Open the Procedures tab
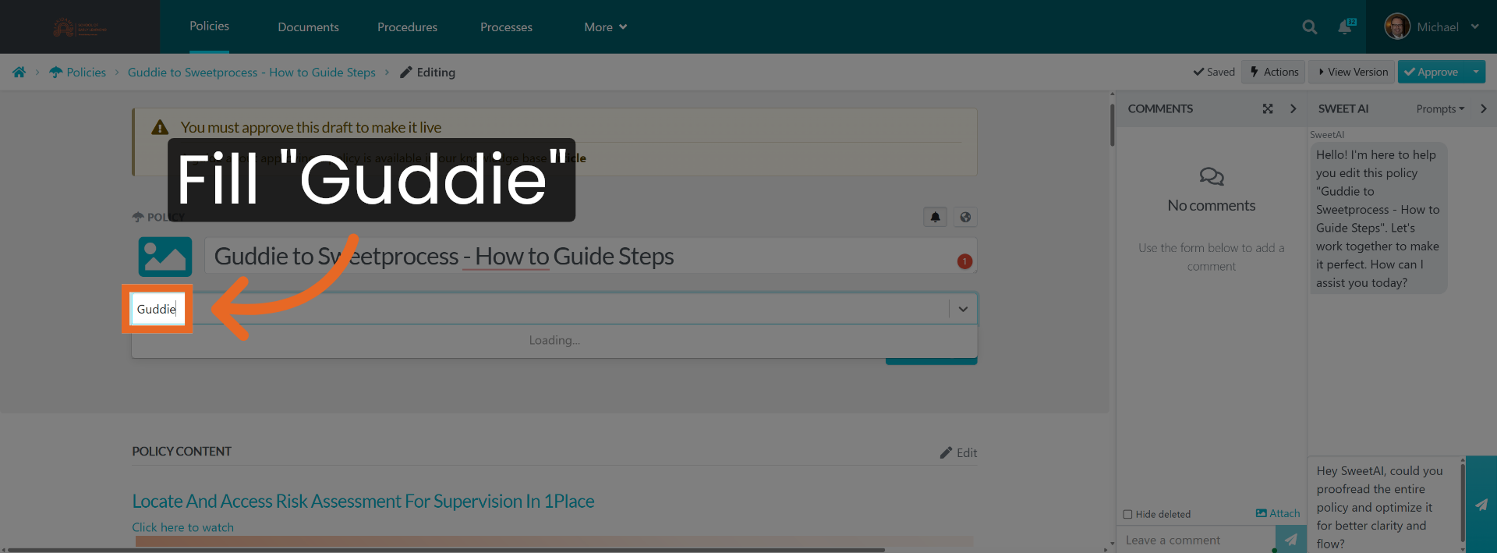This screenshot has height=553, width=1497. click(x=408, y=27)
